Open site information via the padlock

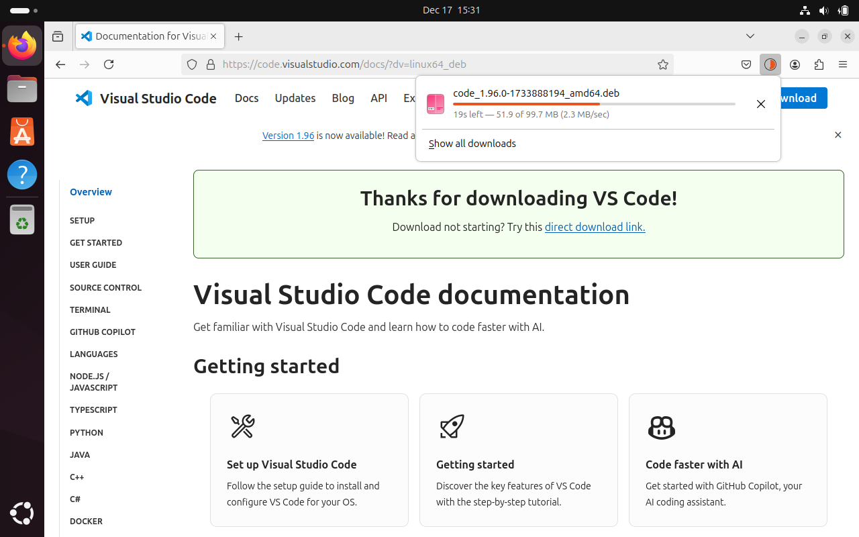(211, 64)
